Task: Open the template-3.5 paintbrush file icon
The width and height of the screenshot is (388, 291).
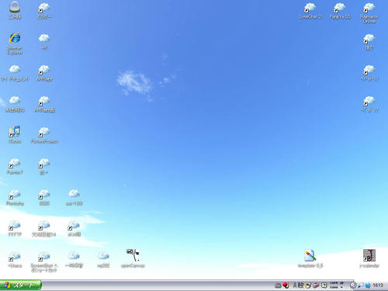Action: click(310, 255)
